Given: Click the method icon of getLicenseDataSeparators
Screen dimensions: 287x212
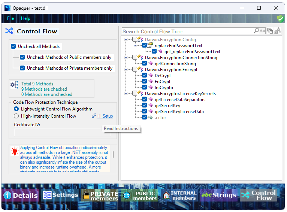Looking at the screenshot, I should pos(150,99).
